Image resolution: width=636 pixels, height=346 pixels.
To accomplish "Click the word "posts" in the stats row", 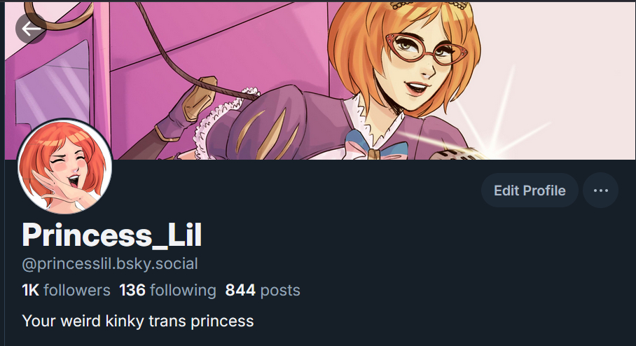I will [x=280, y=291].
